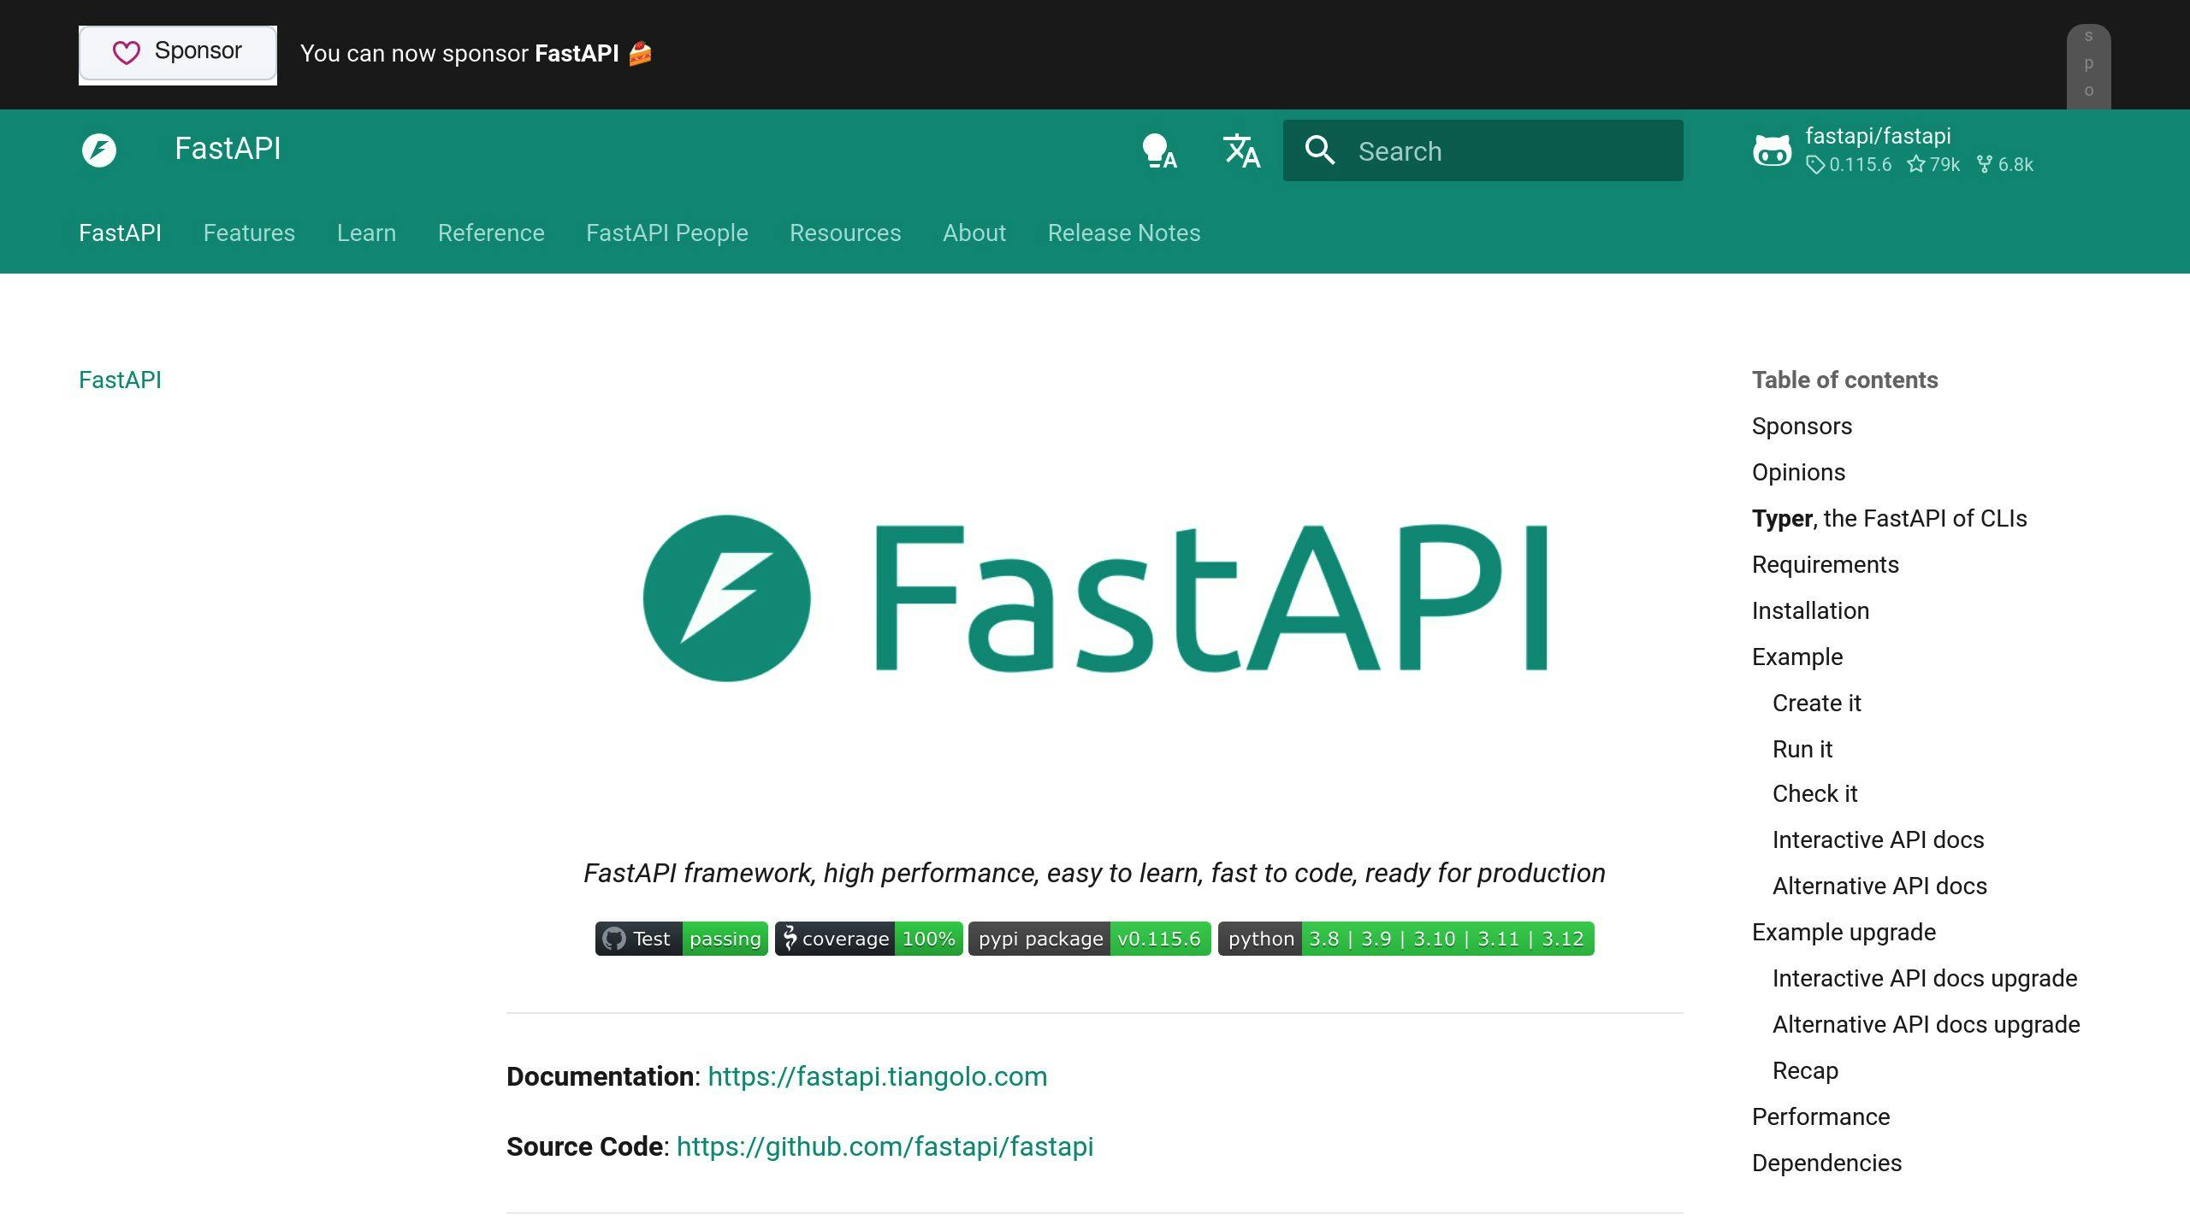This screenshot has width=2190, height=1231.
Task: Jump to Create it subsection
Action: [x=1817, y=703]
